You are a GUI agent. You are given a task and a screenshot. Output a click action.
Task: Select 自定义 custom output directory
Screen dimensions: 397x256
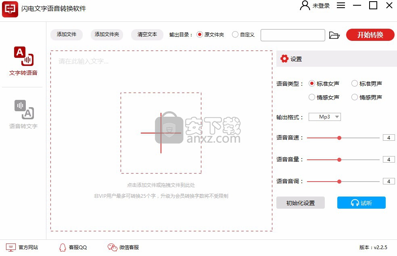(243, 34)
